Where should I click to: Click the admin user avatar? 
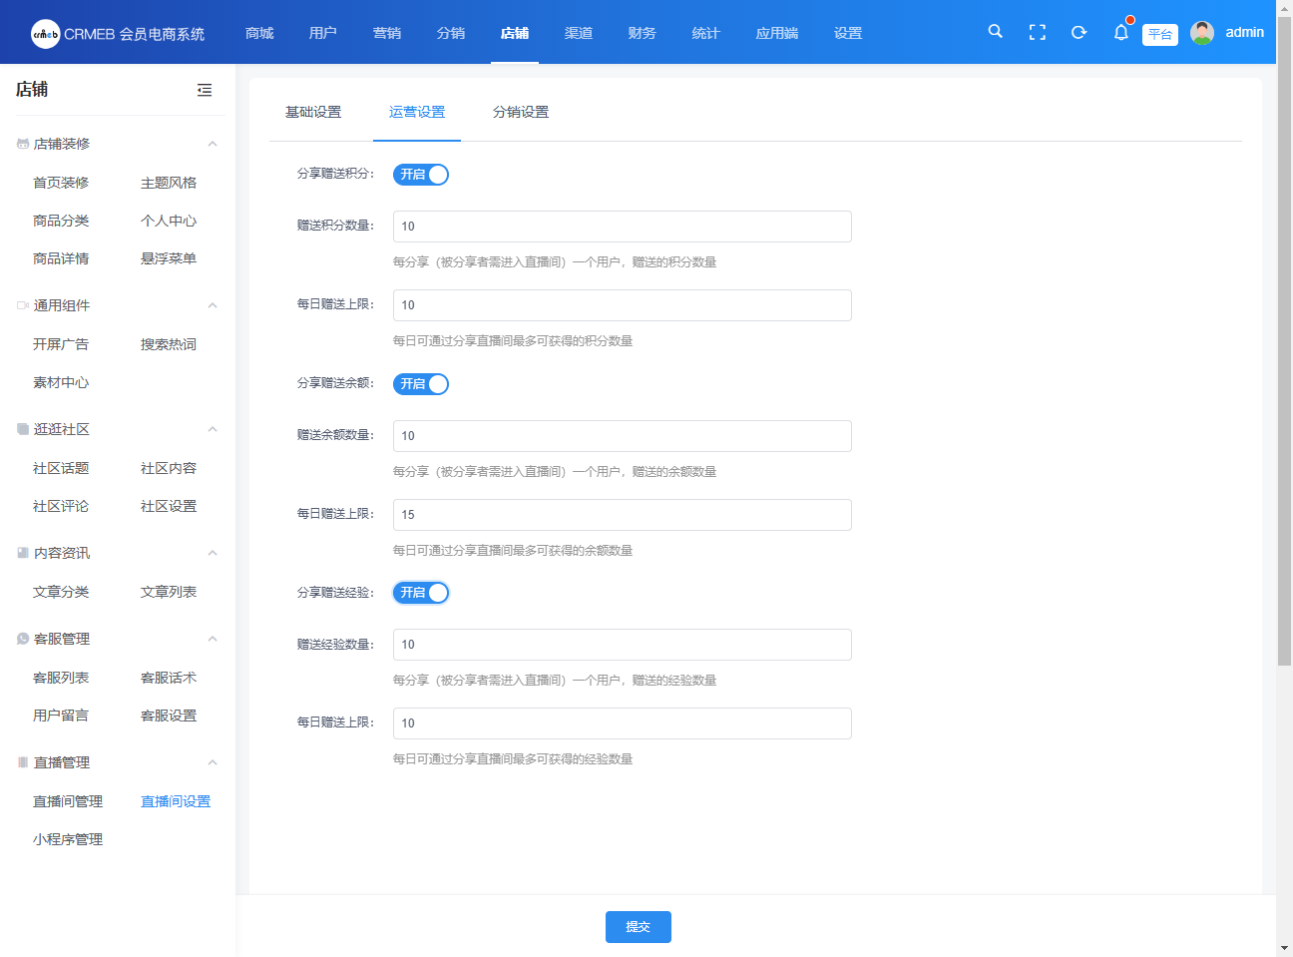pyautogui.click(x=1202, y=33)
